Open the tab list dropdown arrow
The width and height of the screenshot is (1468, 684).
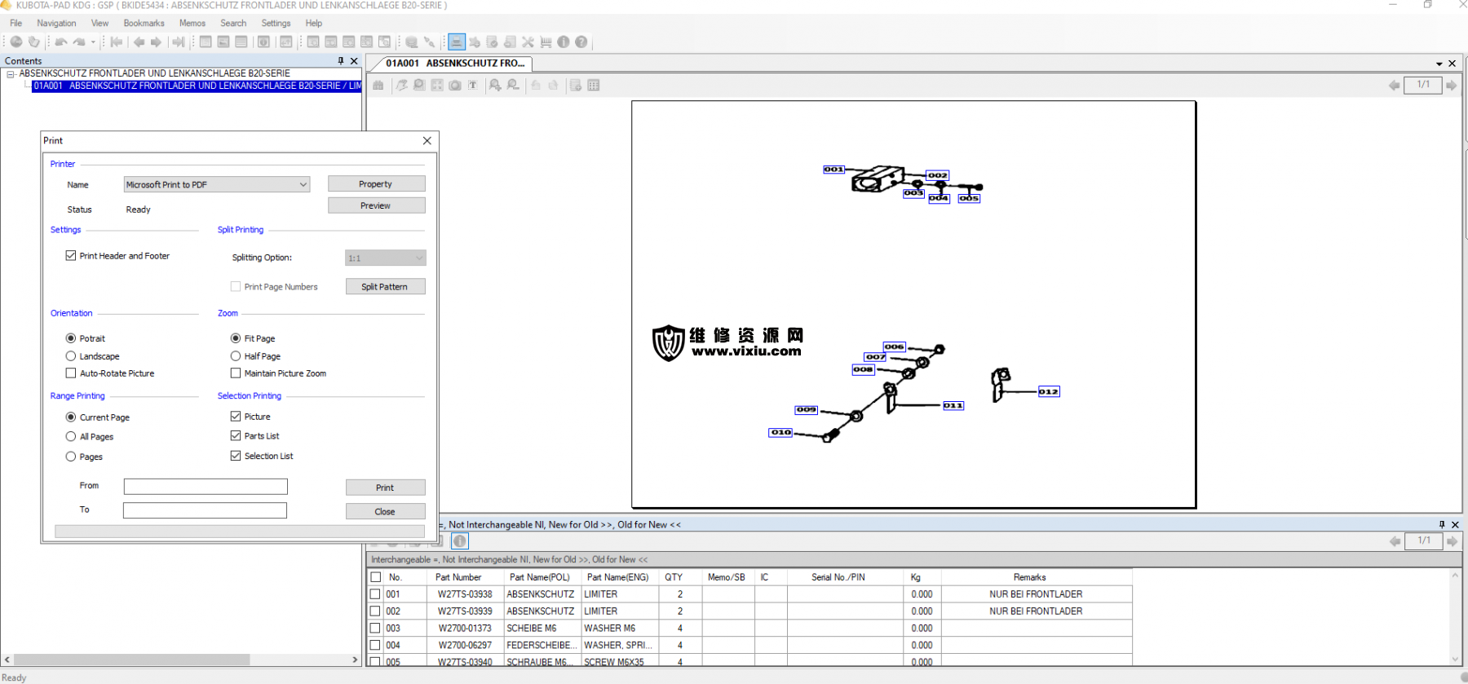click(1439, 64)
